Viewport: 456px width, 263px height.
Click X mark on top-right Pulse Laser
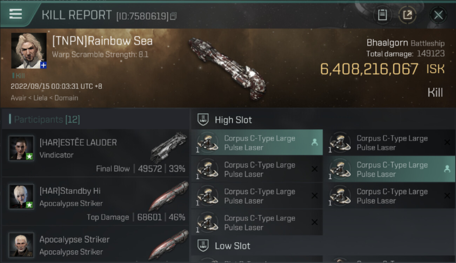(x=447, y=142)
